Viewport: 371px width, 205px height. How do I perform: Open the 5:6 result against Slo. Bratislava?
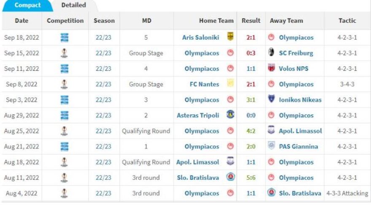coord(251,178)
